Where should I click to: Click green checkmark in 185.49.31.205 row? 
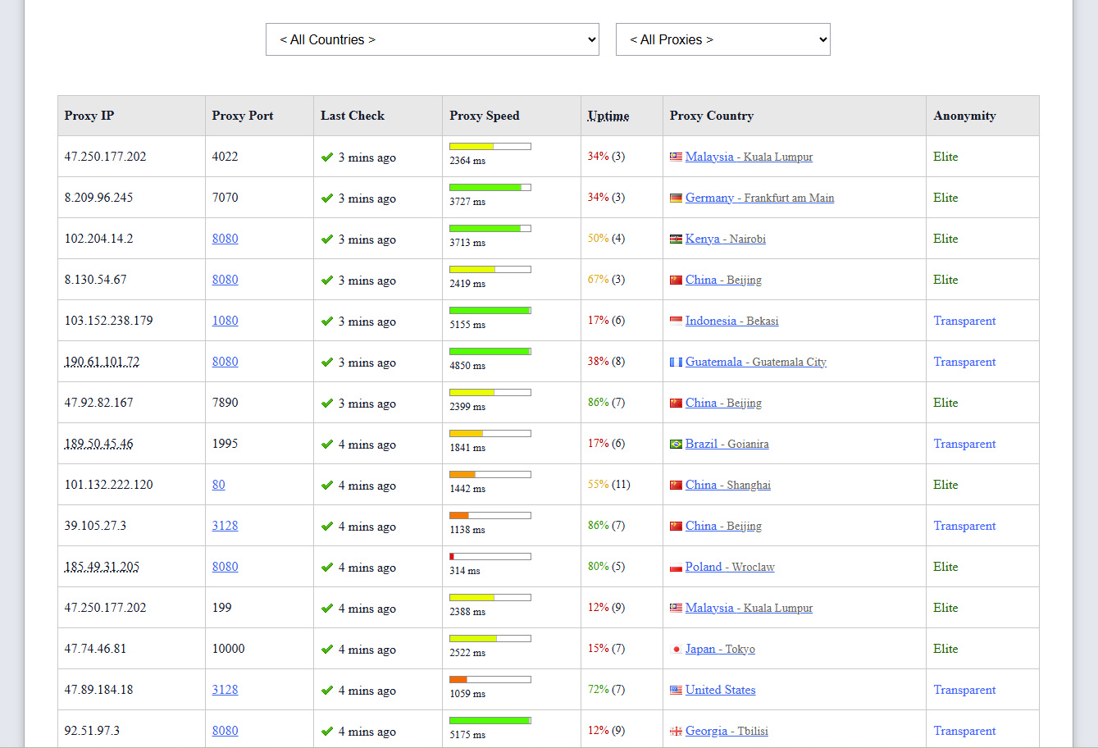[x=327, y=567]
